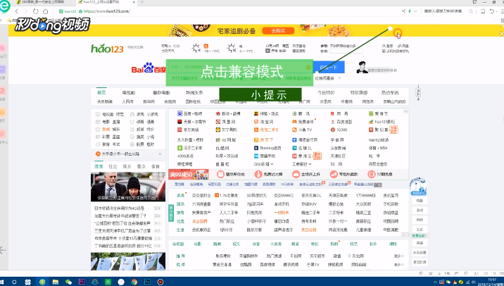Image resolution: width=504 pixels, height=286 pixels.
Task: Open WeChat from the taskbar
Action: point(68,282)
